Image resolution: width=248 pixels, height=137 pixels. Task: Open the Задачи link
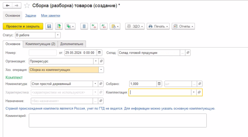30,16
